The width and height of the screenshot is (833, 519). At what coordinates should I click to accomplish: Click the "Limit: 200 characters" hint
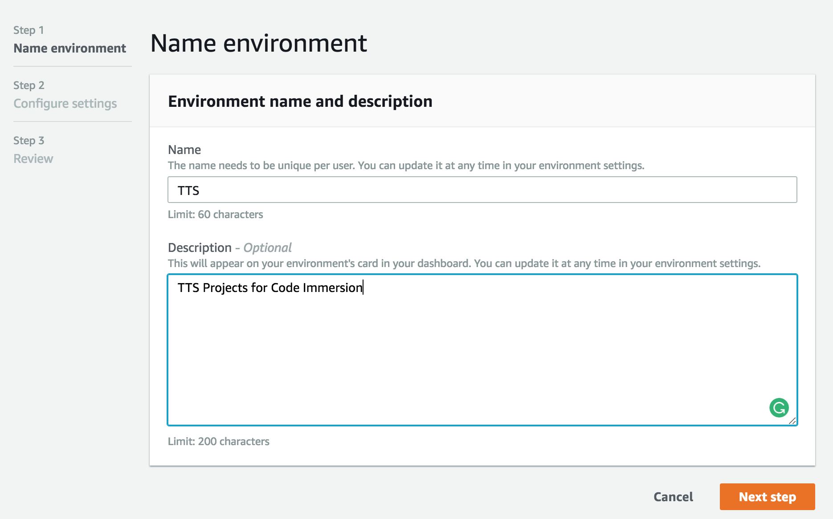(x=219, y=442)
